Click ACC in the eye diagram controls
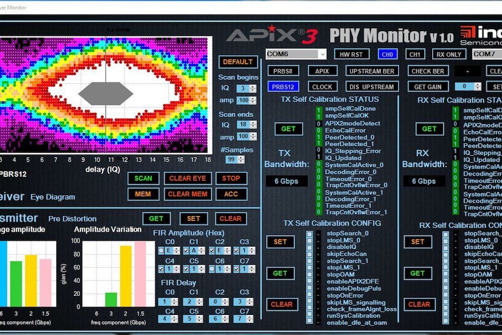The image size is (502, 335). [x=231, y=194]
